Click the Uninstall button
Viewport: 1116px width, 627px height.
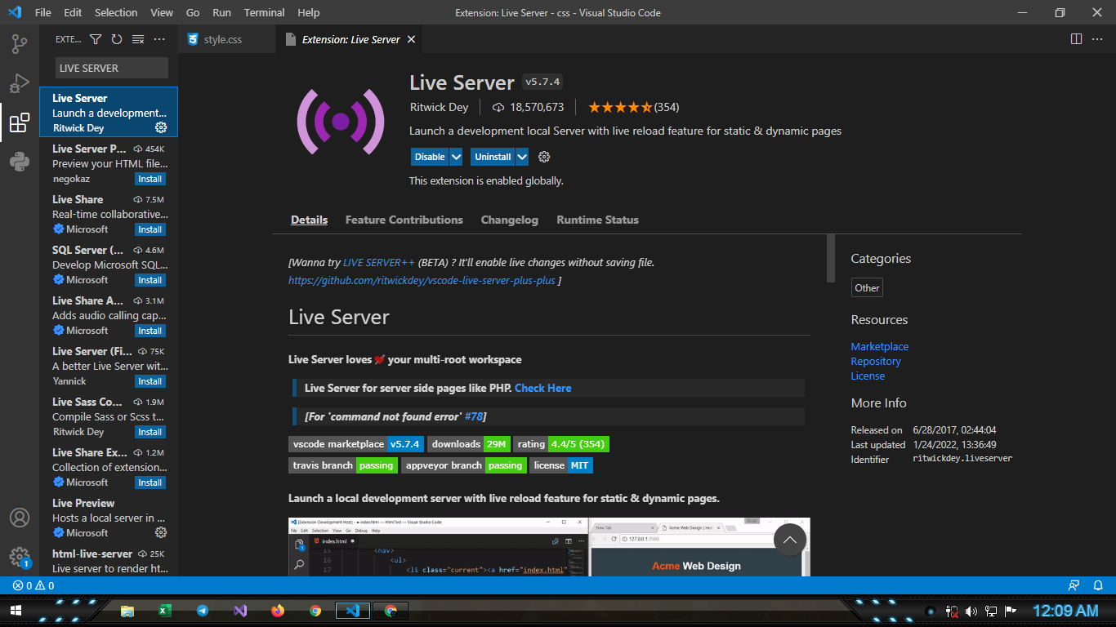[x=493, y=157]
